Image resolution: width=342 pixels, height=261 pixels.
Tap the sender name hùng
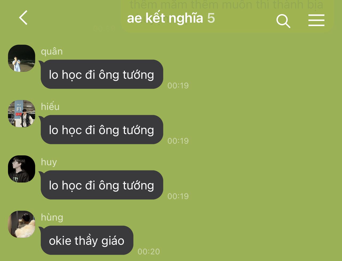pos(52,217)
